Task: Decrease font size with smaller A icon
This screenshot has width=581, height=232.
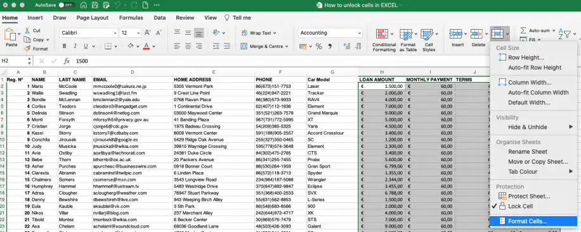Action: tap(159, 32)
